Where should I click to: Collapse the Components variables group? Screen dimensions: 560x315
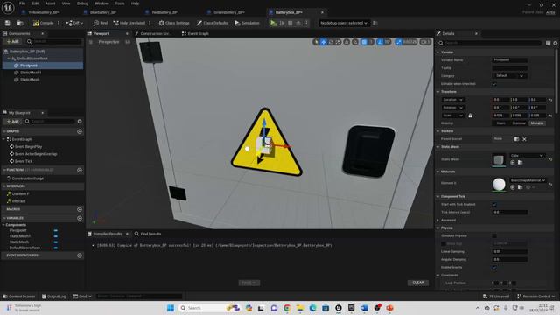point(4,225)
